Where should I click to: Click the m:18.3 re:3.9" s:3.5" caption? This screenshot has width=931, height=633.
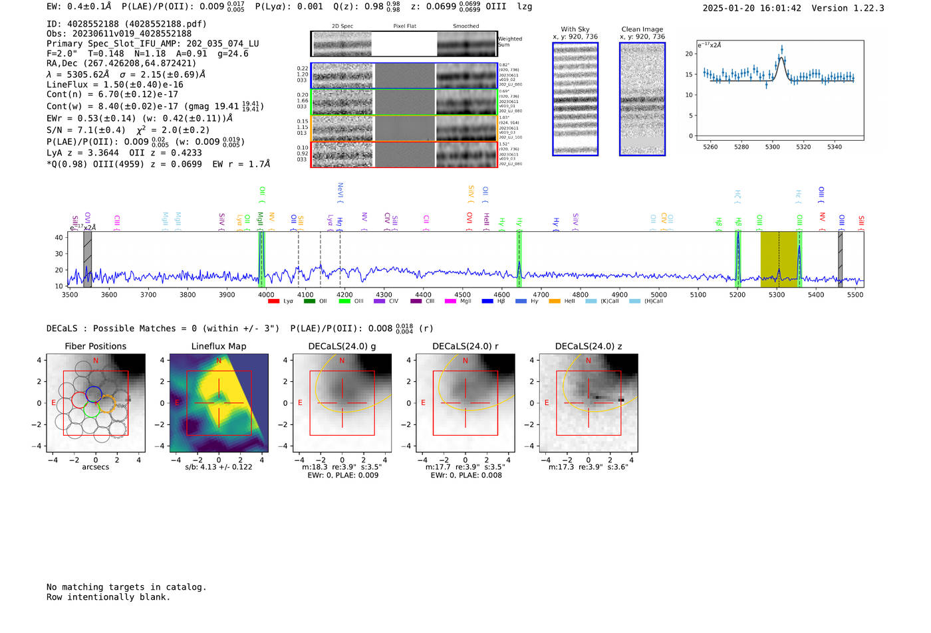[342, 467]
